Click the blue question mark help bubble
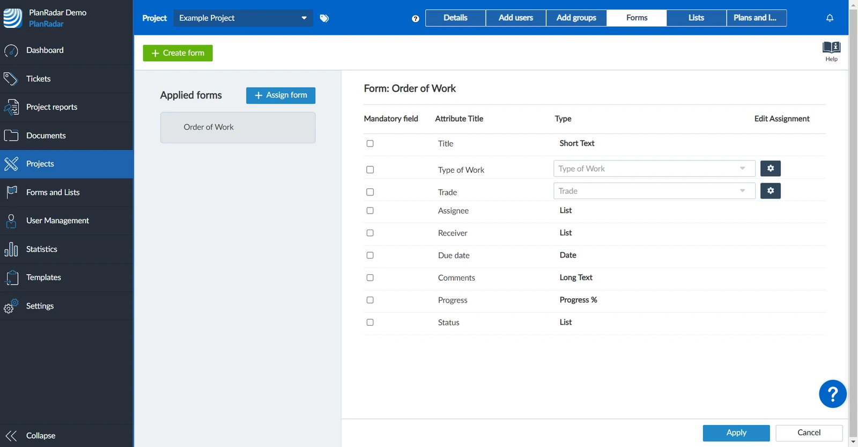Screen dimensions: 858x447 pos(833,394)
